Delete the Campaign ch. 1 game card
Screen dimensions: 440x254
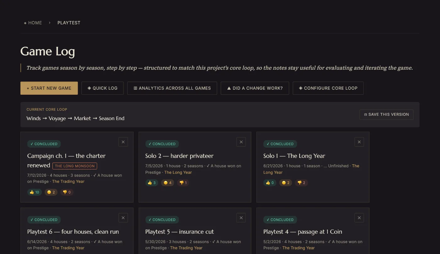coord(123,142)
